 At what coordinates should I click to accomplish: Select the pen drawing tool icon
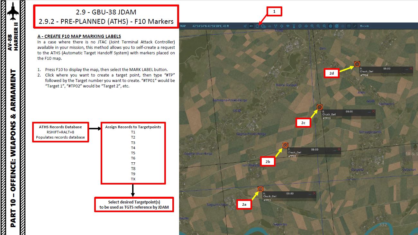pos(354,26)
